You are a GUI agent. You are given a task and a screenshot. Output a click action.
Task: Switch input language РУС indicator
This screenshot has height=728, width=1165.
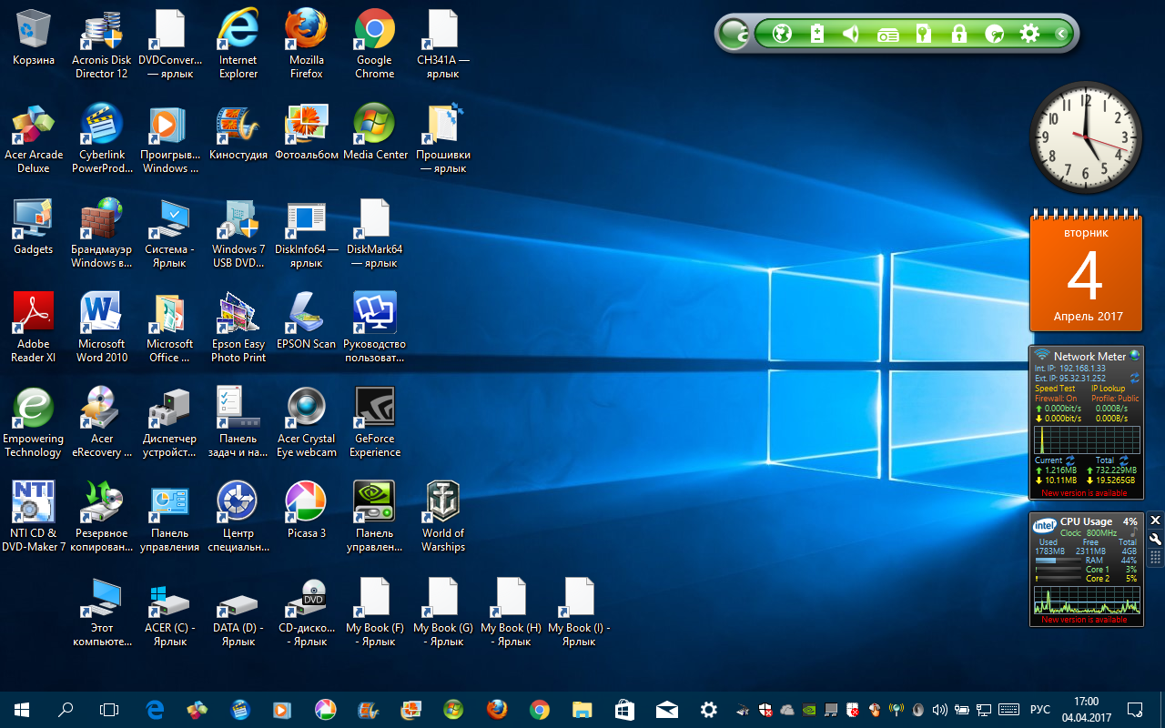point(1039,710)
